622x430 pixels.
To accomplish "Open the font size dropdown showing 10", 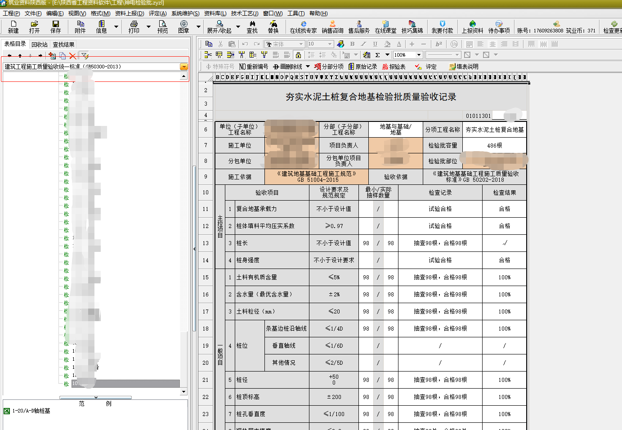I will coord(330,44).
